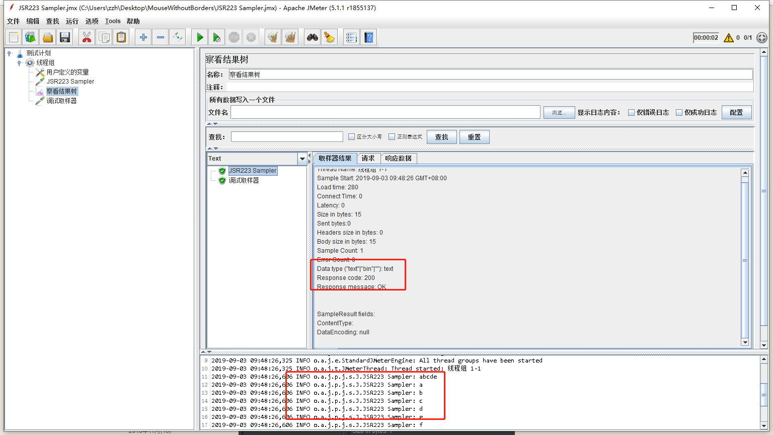Click the 名称 name input field
Viewport: 773px width, 435px height.
(491, 75)
